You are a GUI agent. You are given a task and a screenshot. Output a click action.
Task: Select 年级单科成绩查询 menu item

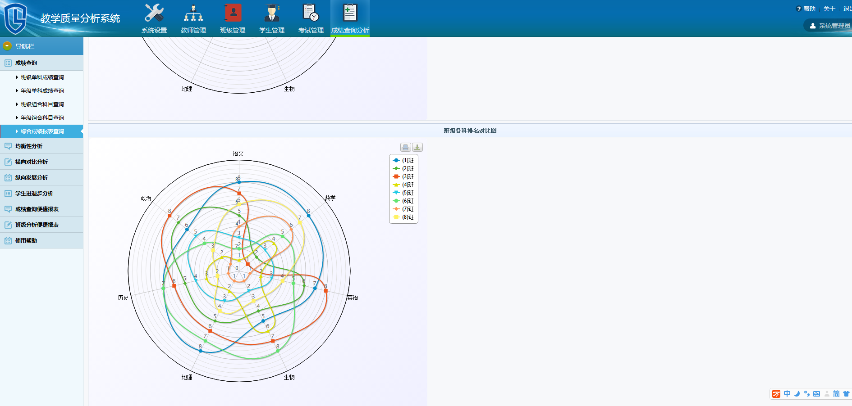point(41,91)
